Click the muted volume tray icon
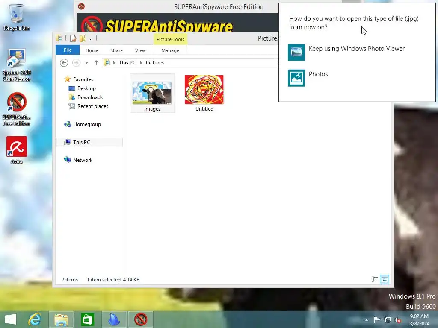The image size is (438, 328). (398, 320)
